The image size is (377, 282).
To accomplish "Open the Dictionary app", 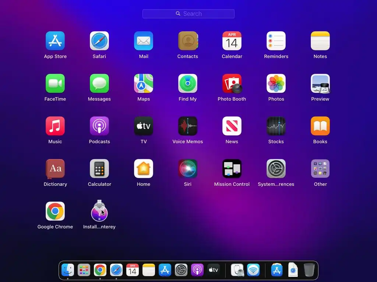I will pos(55,169).
